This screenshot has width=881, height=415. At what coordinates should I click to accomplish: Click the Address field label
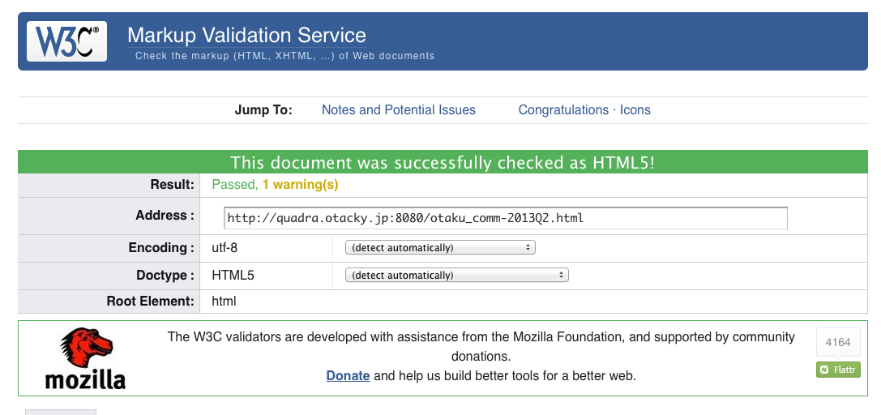coord(165,215)
